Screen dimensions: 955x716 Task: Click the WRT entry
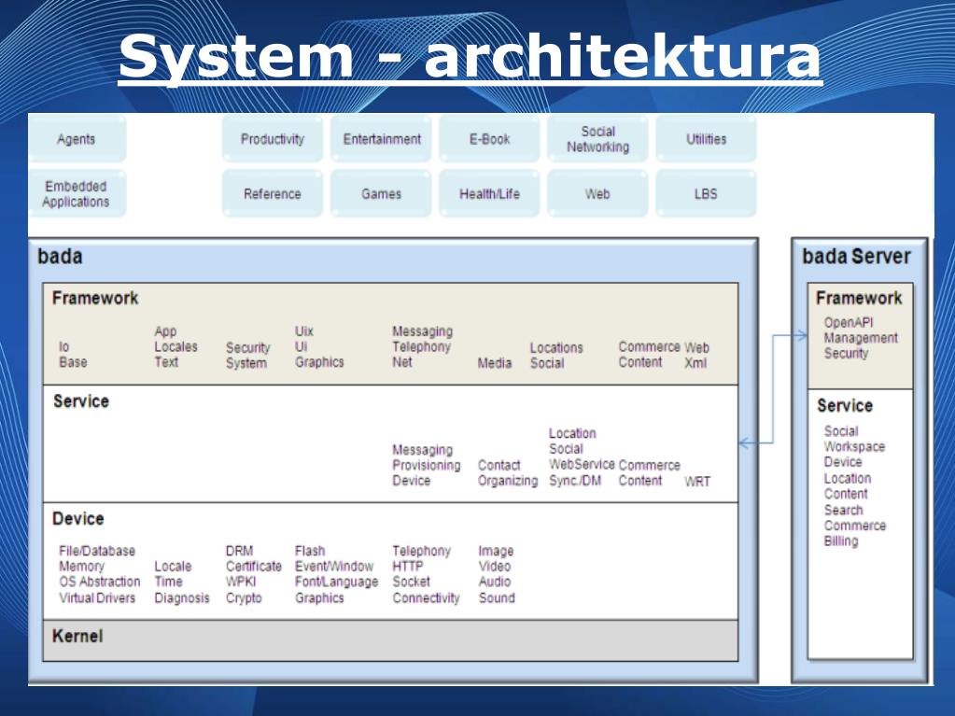click(x=697, y=482)
